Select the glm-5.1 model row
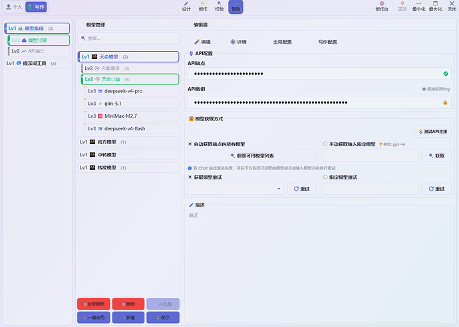 (x=132, y=104)
